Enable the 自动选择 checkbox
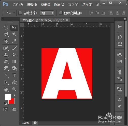This screenshot has width=128, height=126. tap(20, 13)
